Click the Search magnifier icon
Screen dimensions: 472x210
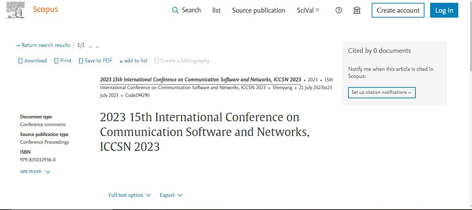[175, 10]
